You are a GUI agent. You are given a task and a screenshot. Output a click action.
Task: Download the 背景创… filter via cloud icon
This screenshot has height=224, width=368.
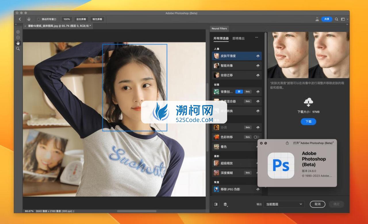(258, 92)
